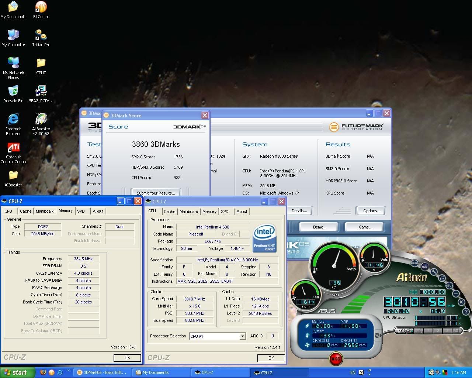472x378 pixels.
Task: Expand the Processor Selection dropdown
Action: coord(243,336)
